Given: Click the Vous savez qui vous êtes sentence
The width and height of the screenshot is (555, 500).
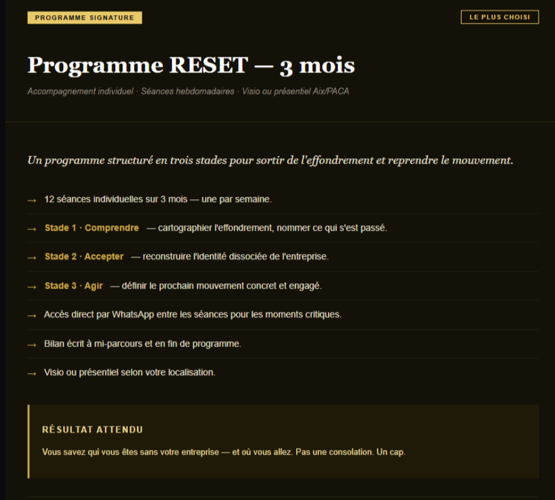Looking at the screenshot, I should [x=223, y=452].
